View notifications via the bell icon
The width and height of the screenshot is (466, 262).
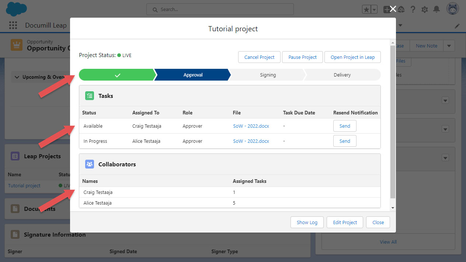pyautogui.click(x=437, y=9)
